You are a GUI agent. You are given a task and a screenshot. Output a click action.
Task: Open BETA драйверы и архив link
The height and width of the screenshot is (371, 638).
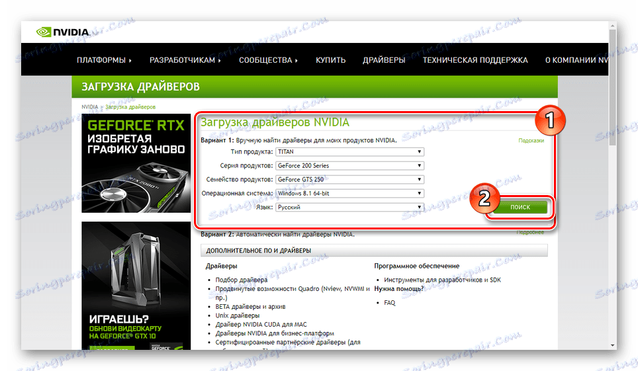click(x=250, y=307)
